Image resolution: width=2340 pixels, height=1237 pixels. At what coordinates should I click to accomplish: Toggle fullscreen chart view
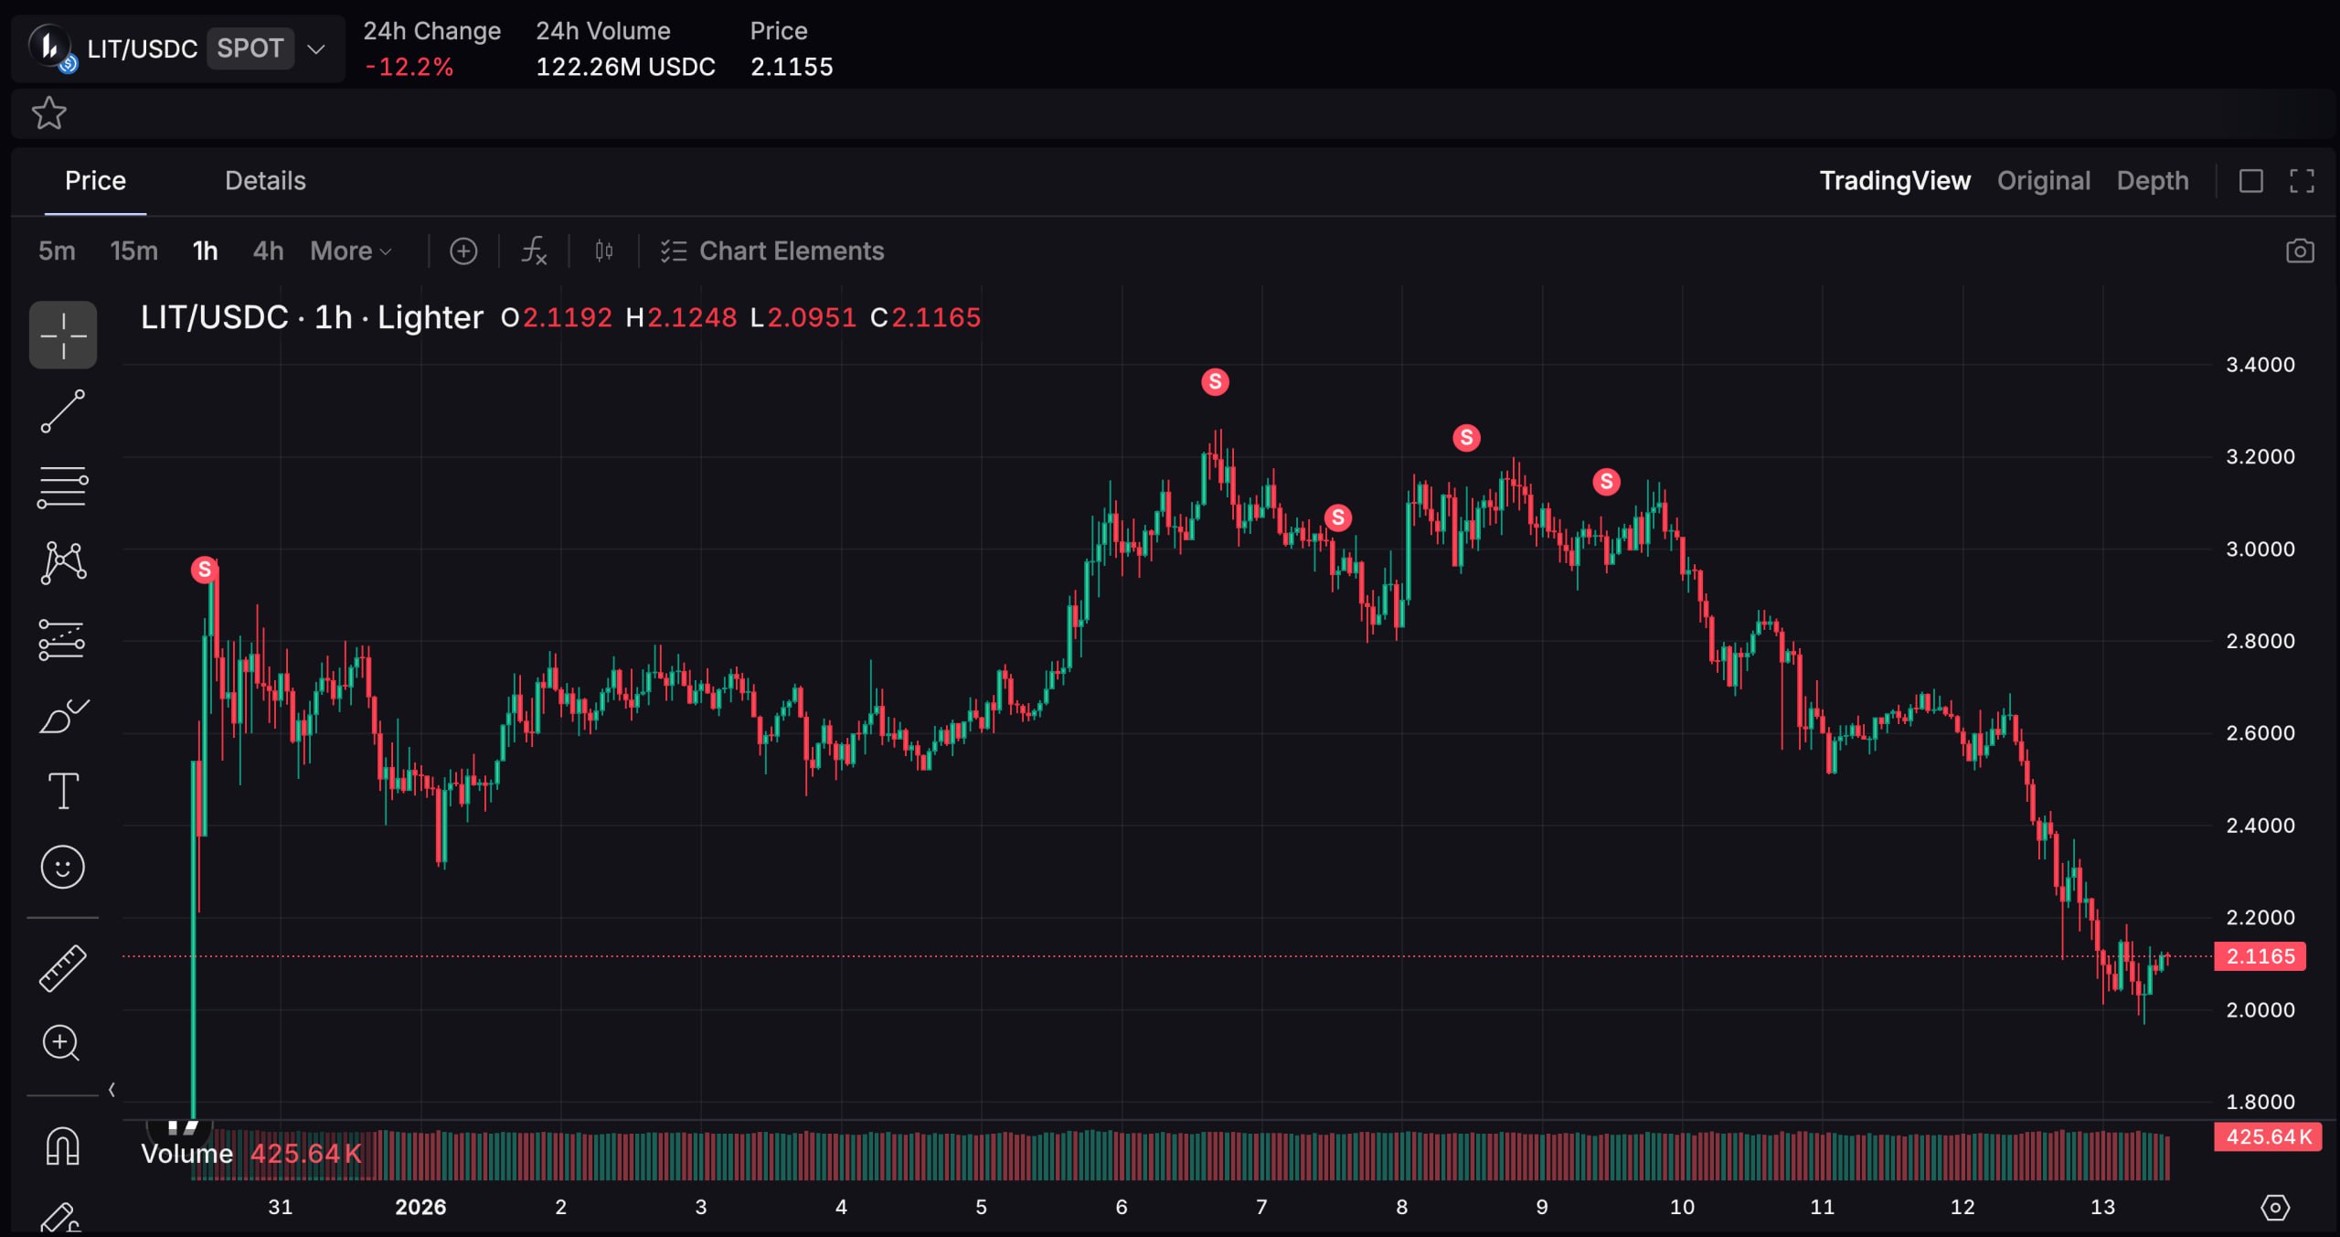(x=2302, y=181)
